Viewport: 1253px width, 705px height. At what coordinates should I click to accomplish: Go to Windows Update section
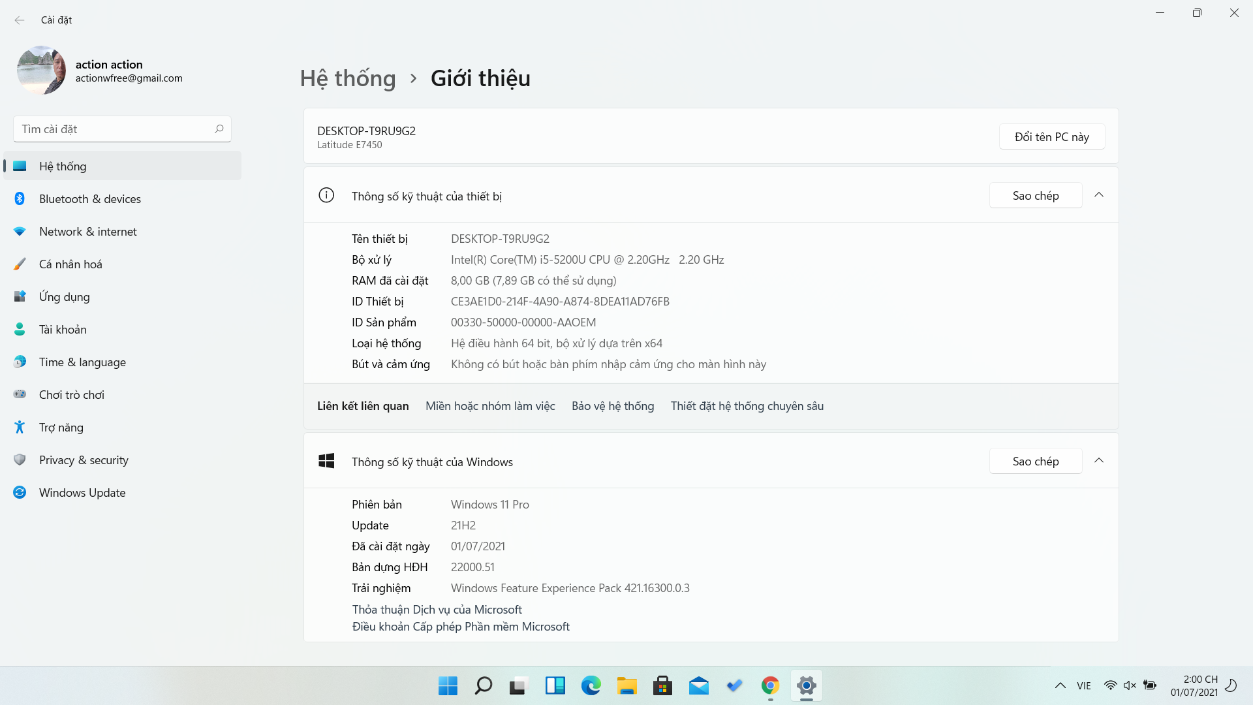[122, 493]
